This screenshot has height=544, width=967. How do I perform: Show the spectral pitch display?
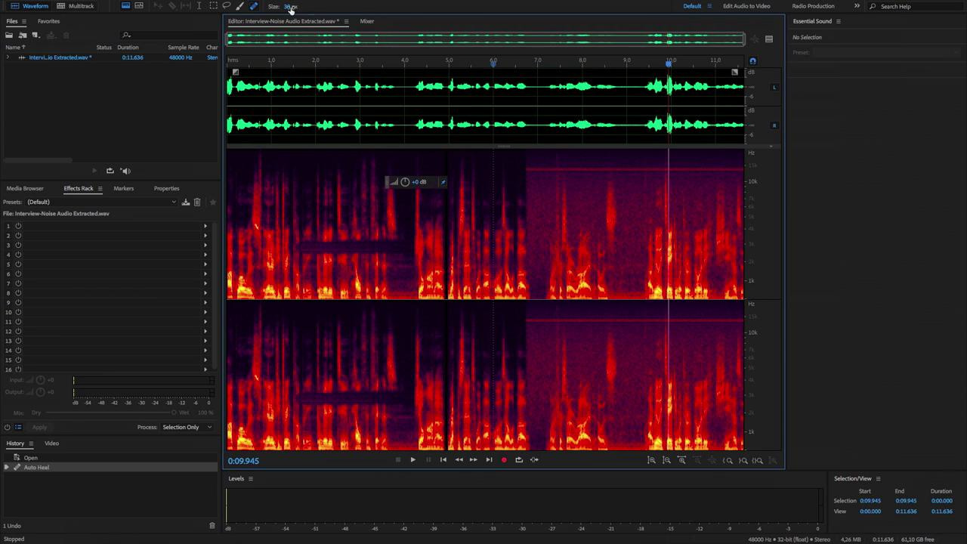tap(139, 6)
